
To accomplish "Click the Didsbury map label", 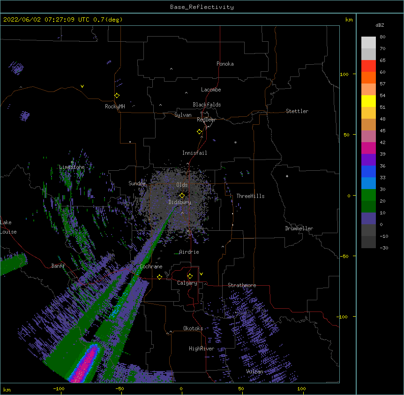I will coord(180,202).
